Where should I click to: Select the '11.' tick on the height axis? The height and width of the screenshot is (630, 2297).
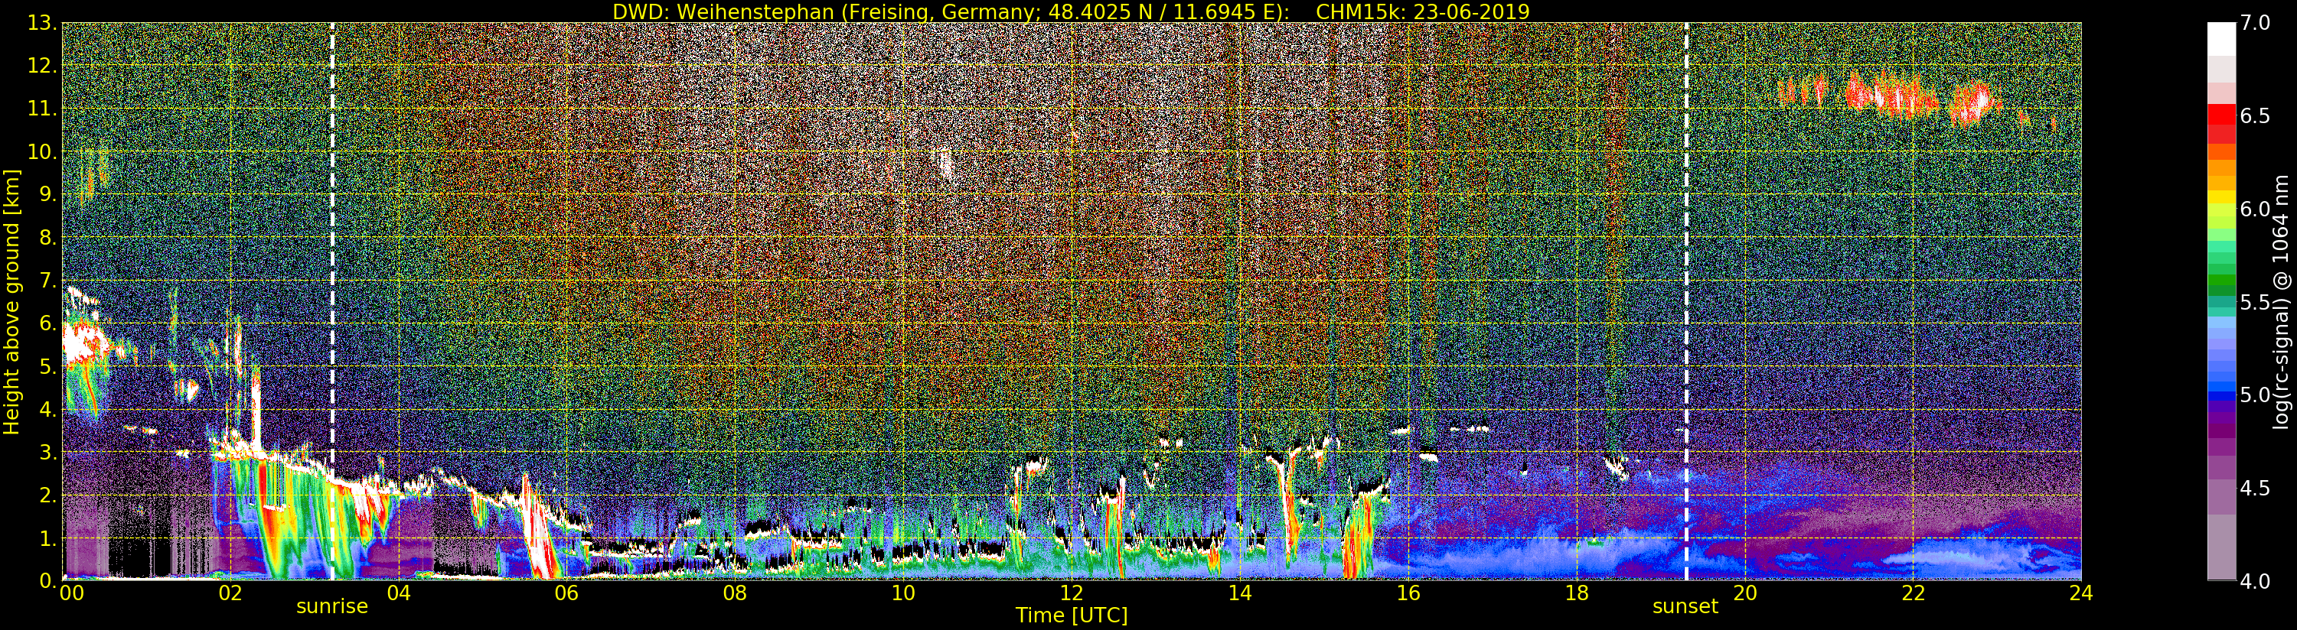click(42, 109)
